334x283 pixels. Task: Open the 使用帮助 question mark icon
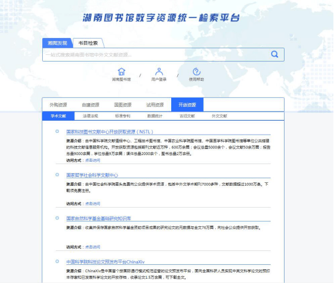tap(197, 72)
